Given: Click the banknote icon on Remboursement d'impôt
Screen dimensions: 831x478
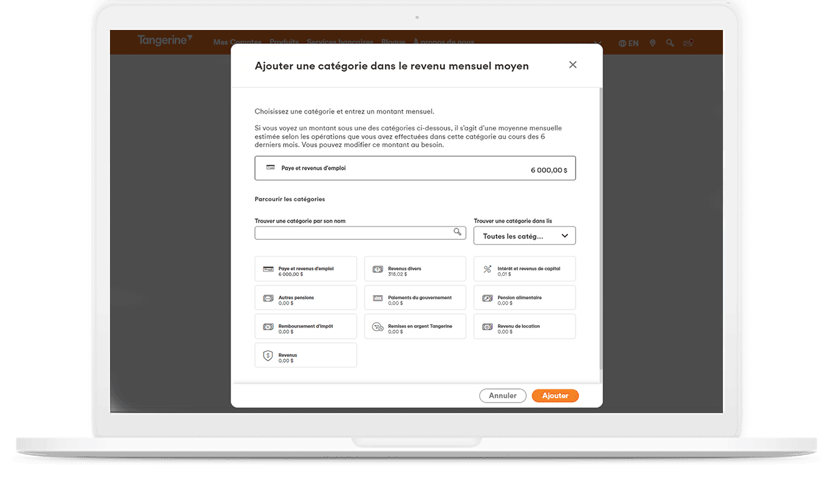Looking at the screenshot, I should pos(268,327).
